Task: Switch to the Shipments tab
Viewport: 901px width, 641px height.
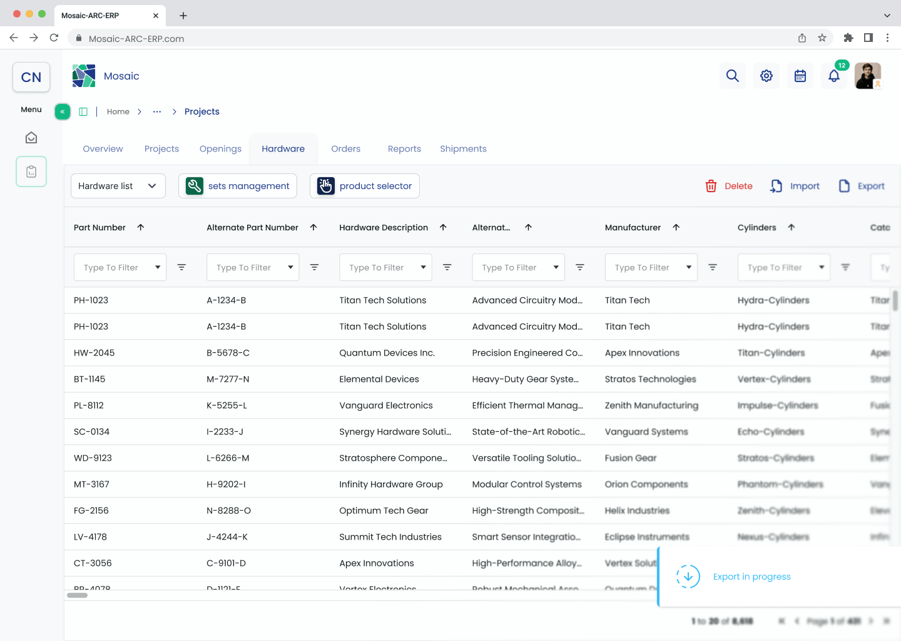Action: coord(463,149)
